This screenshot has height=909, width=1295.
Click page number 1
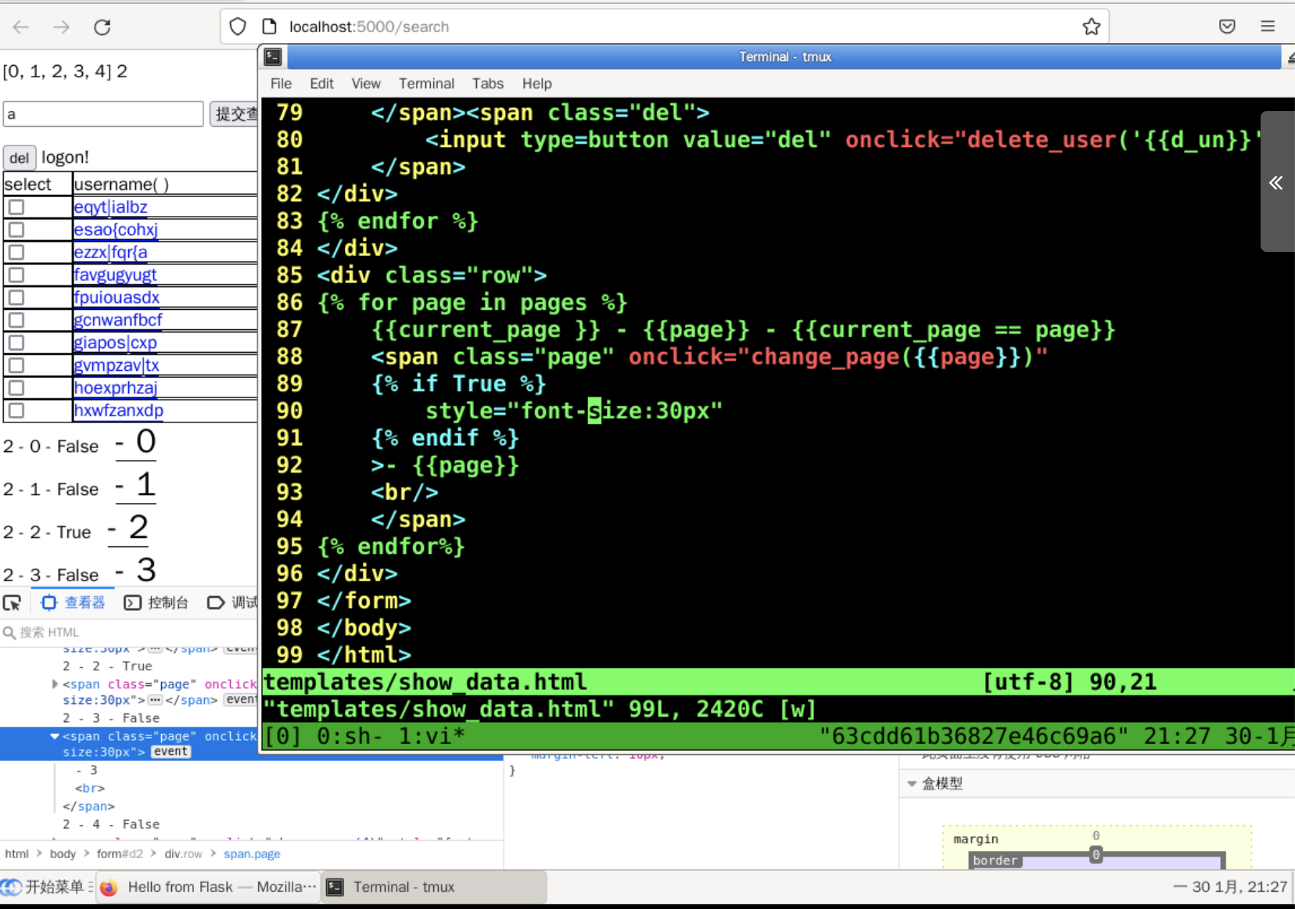pos(136,485)
